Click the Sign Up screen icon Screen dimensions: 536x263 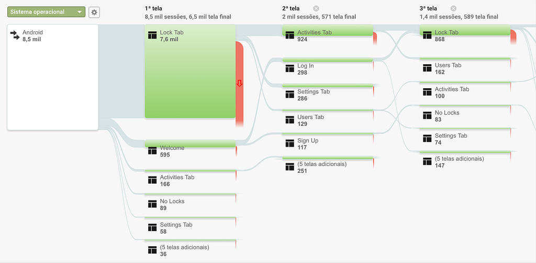290,143
